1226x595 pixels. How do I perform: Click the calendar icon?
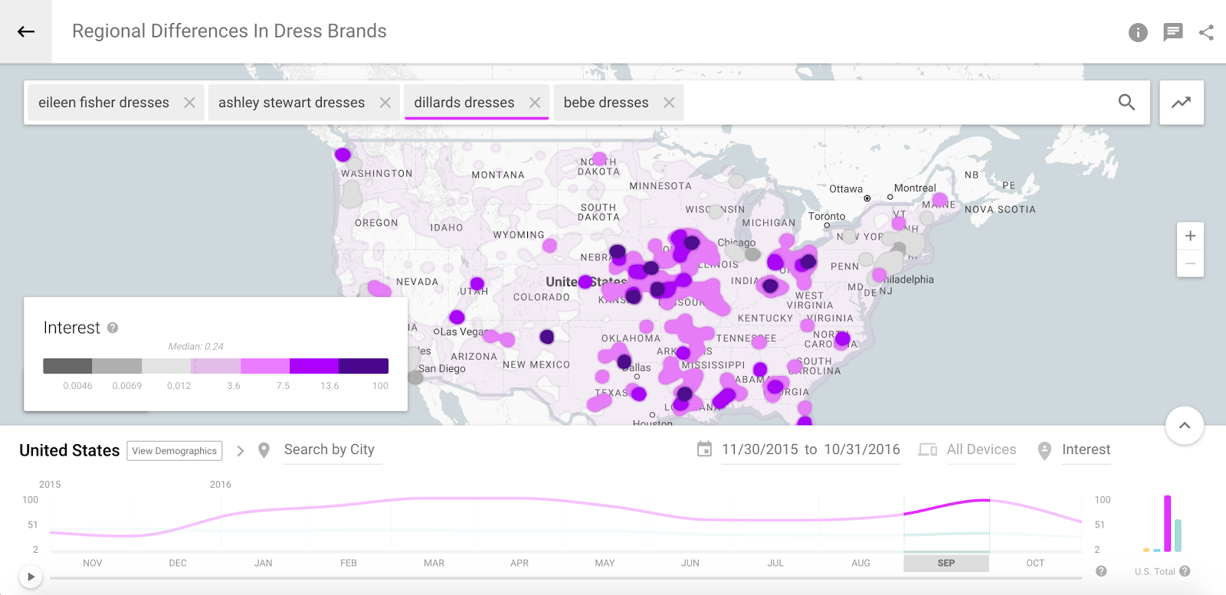(704, 450)
